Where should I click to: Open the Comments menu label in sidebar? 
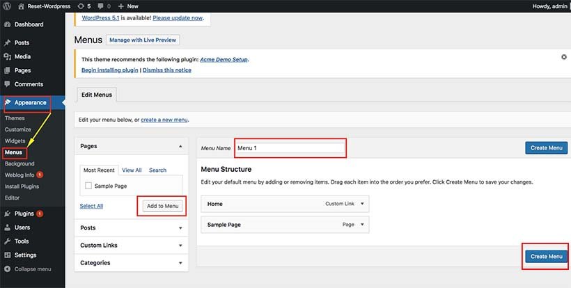29,84
